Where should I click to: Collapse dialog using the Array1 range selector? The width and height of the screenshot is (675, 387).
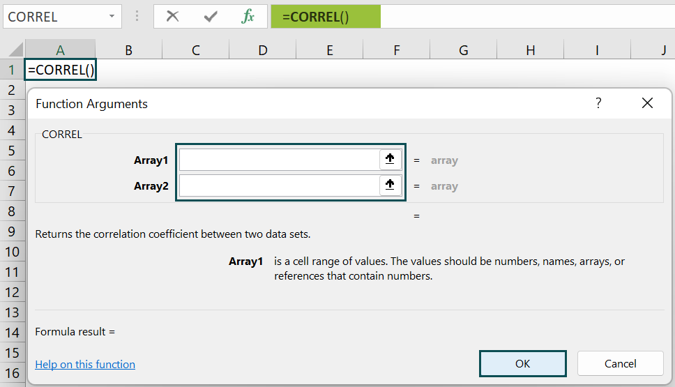point(390,159)
